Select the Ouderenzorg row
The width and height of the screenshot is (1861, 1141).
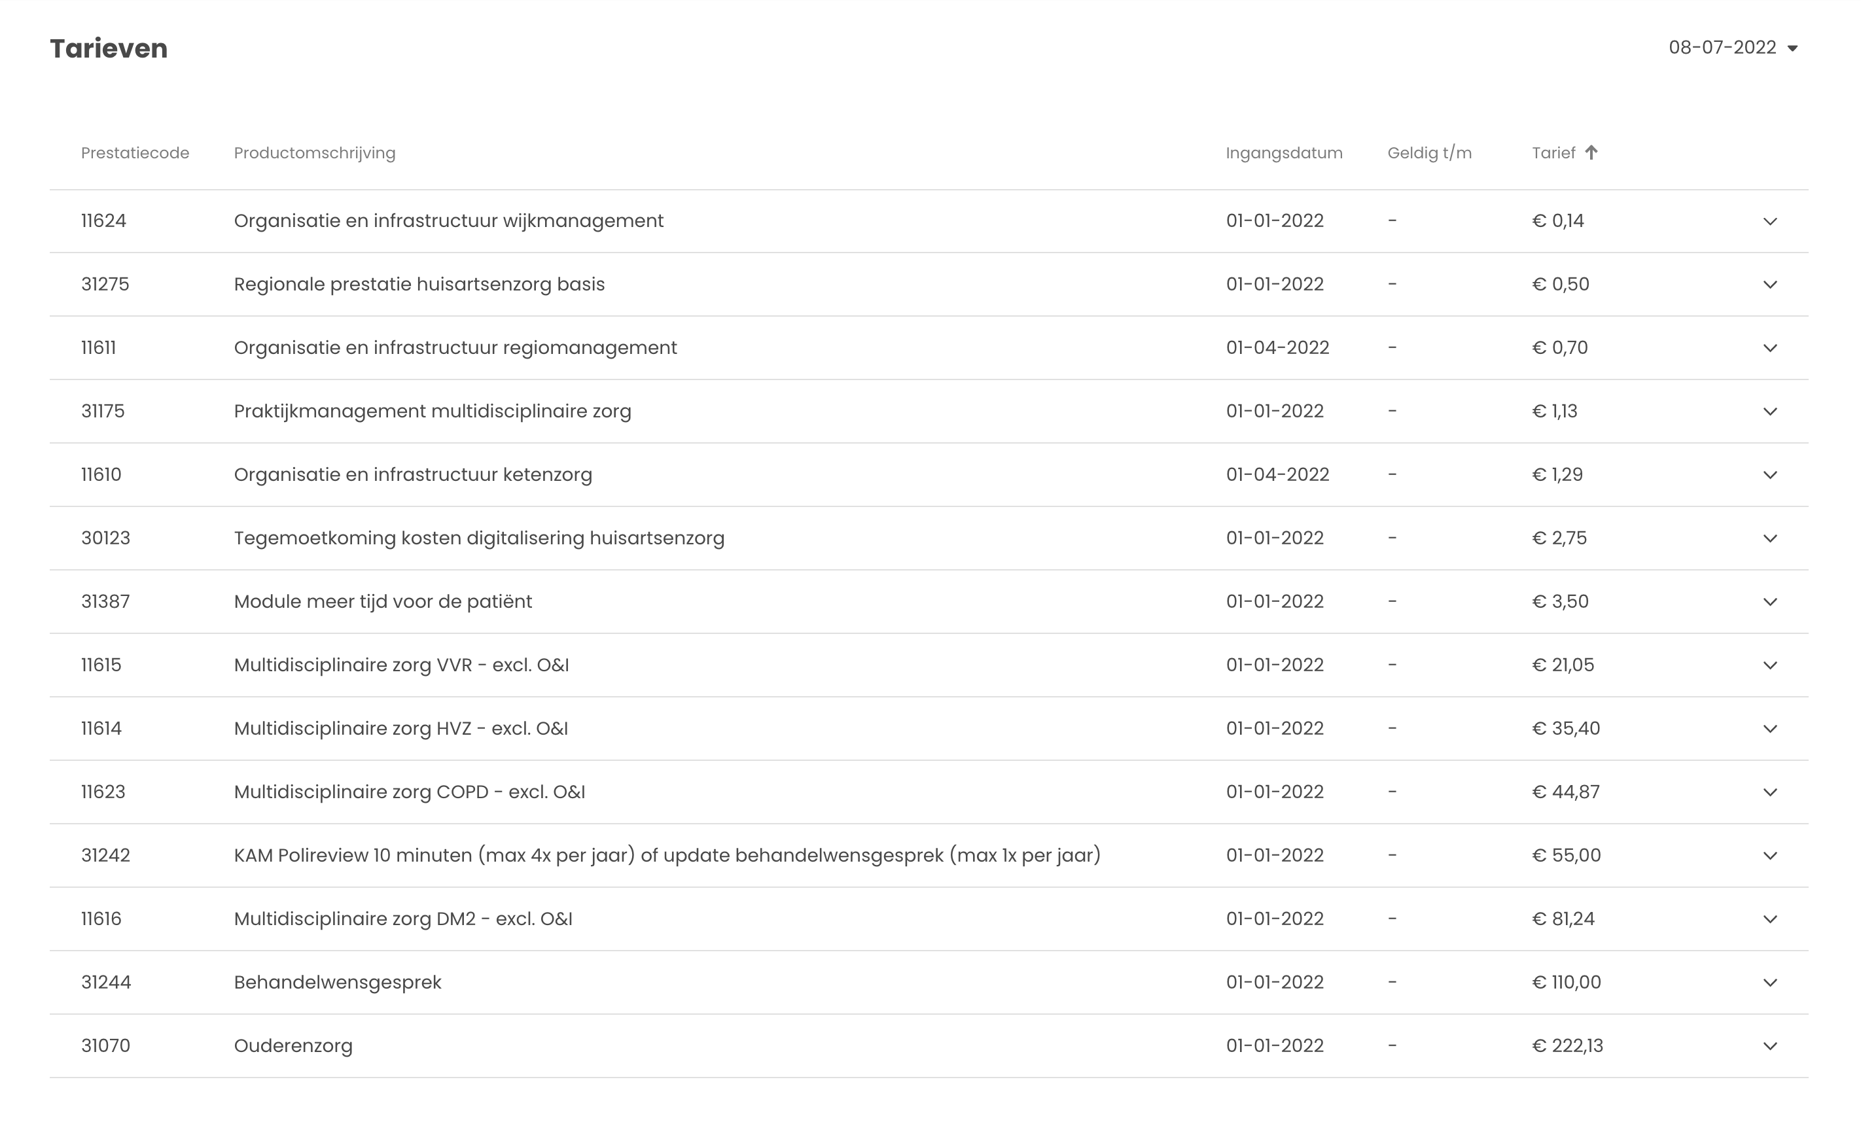coord(293,1046)
